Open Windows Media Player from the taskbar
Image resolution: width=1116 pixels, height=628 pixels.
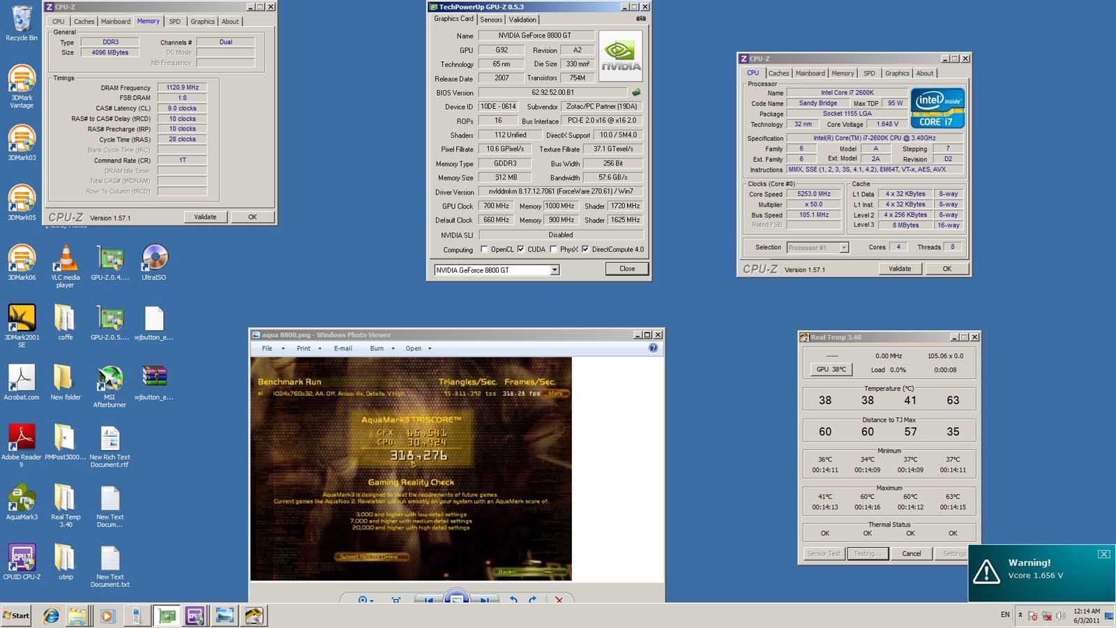point(107,615)
